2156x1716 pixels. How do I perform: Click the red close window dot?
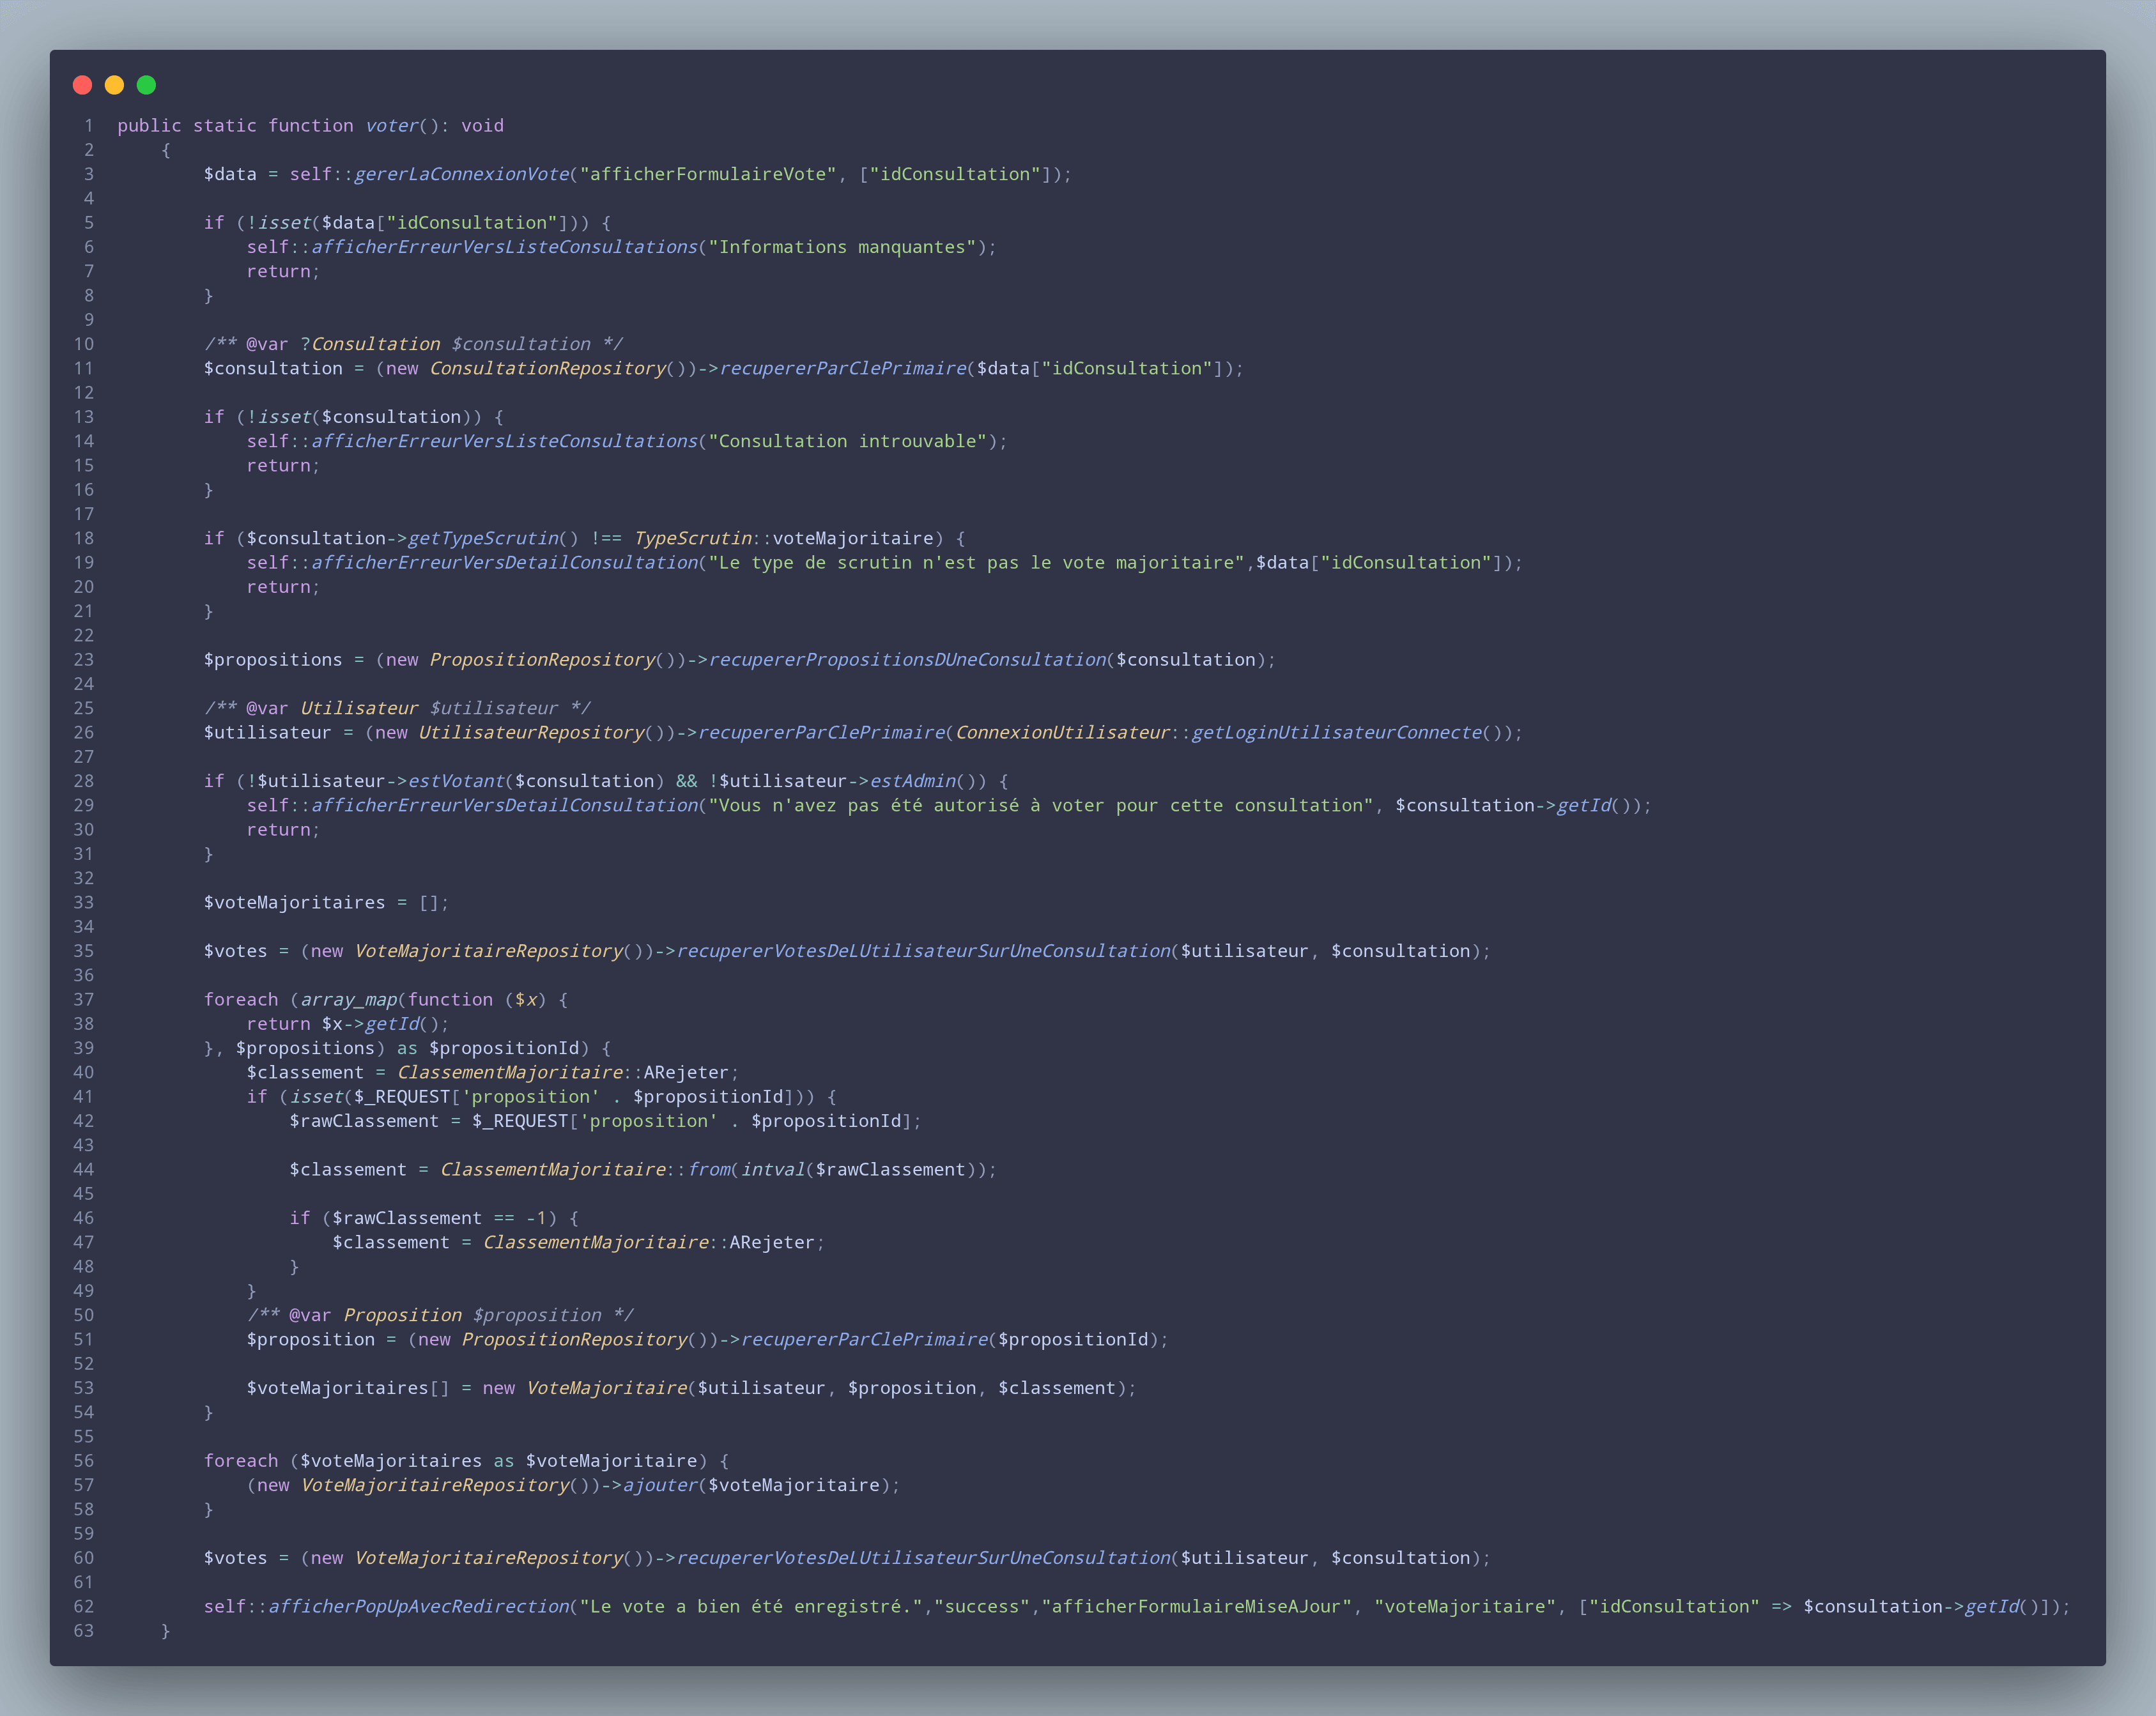coord(83,85)
